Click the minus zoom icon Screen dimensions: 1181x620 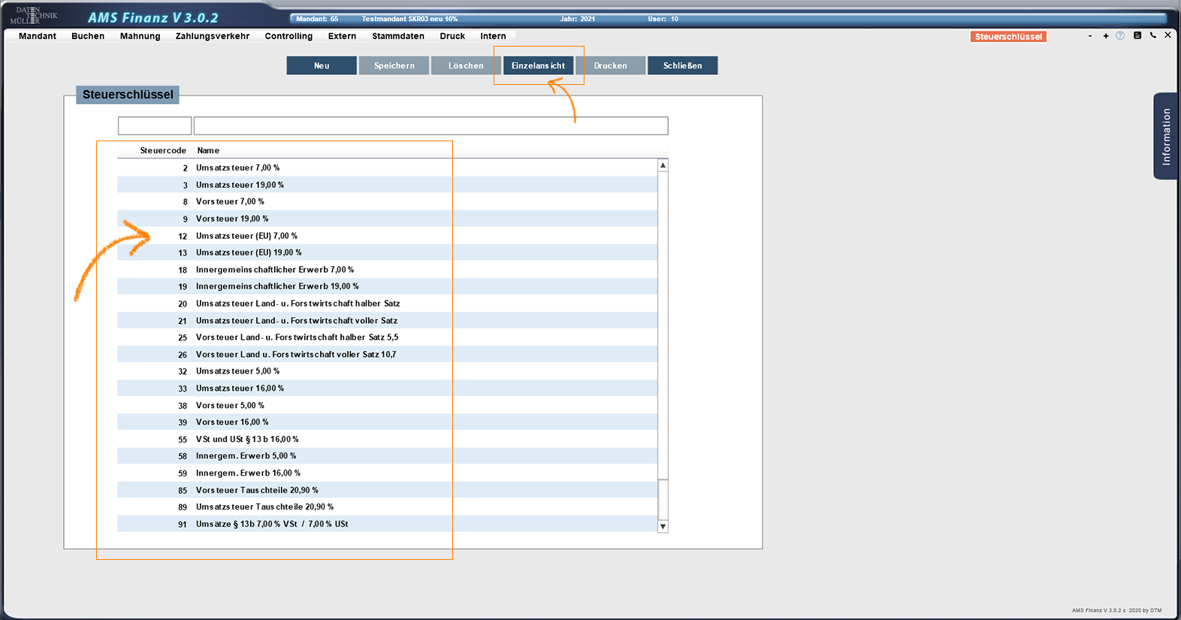(1090, 36)
